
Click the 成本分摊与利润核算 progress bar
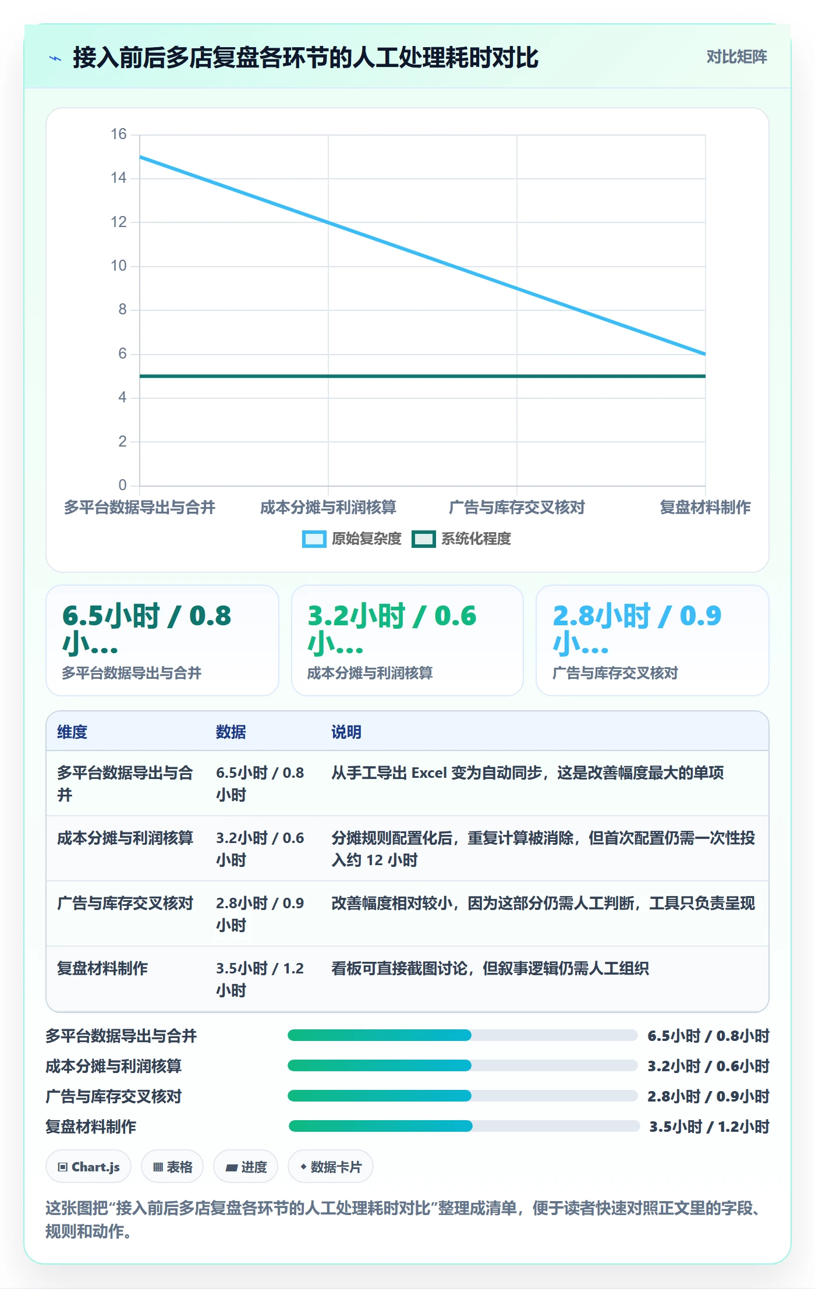click(x=463, y=1065)
